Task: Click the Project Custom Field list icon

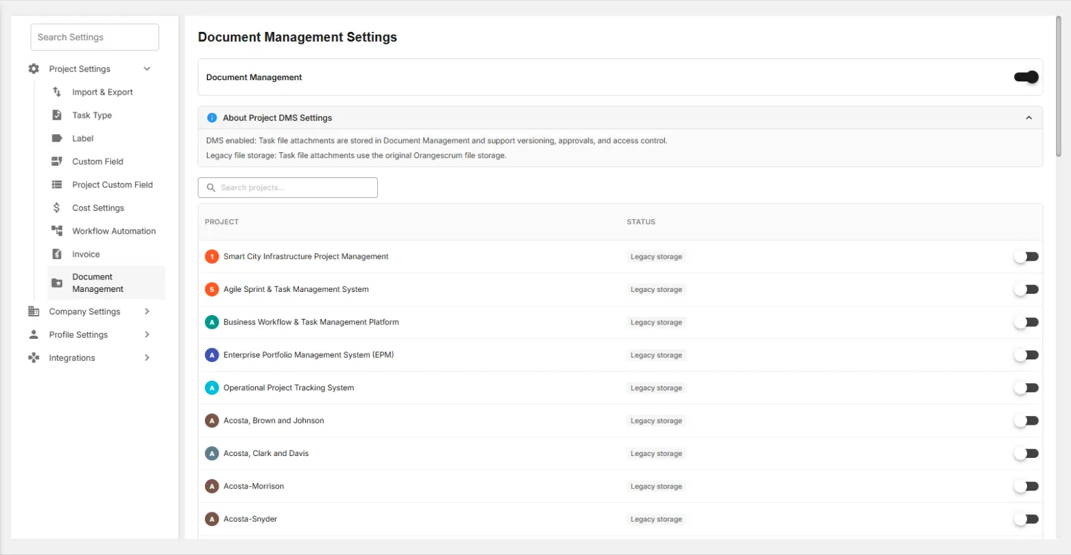Action: click(57, 185)
